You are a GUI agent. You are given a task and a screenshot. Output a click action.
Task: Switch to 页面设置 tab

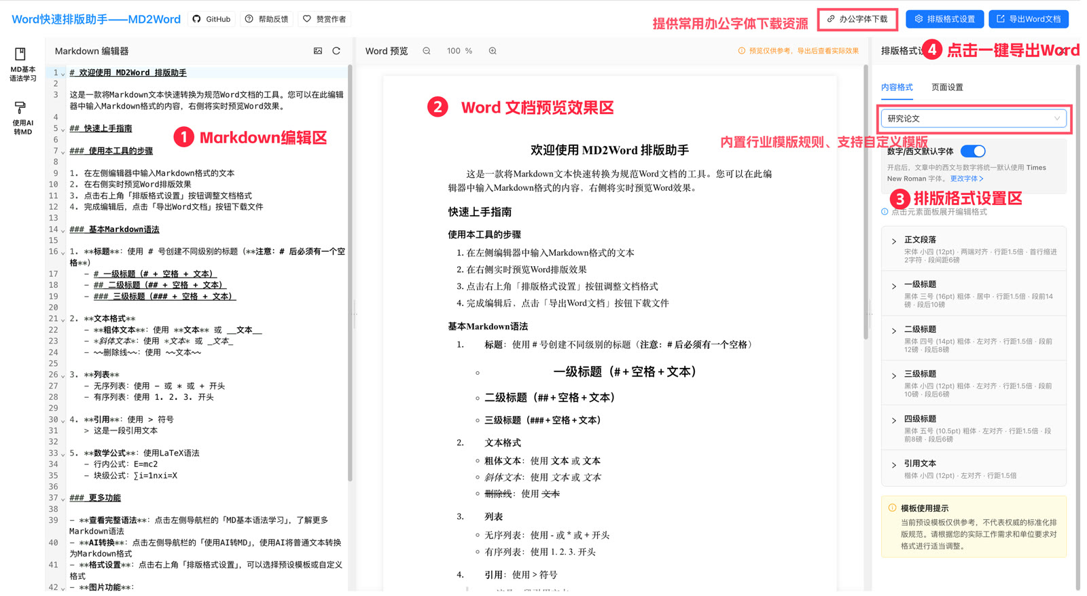tap(947, 87)
